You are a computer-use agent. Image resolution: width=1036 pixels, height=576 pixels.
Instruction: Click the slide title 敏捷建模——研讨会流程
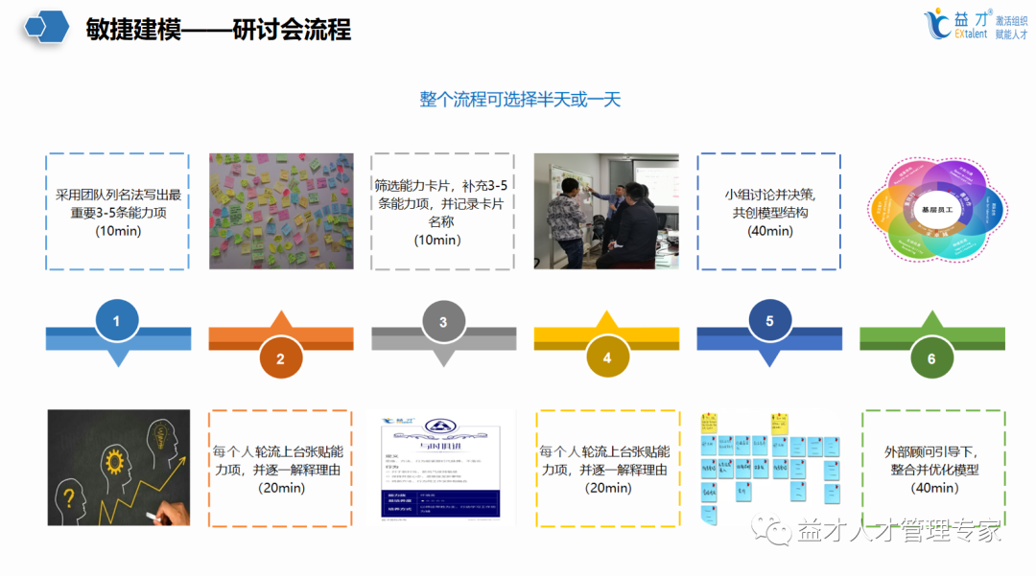[219, 29]
